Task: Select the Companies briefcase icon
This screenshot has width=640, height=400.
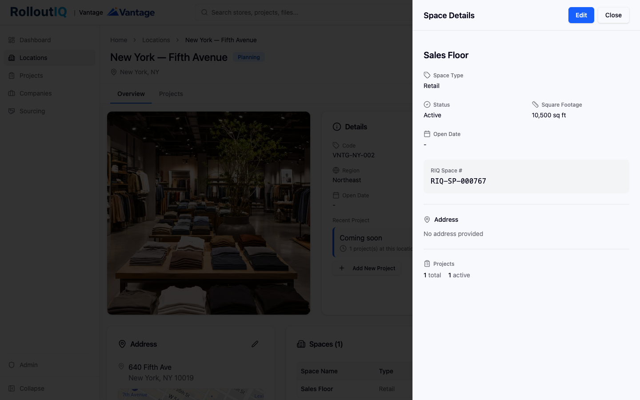Action: tap(12, 93)
